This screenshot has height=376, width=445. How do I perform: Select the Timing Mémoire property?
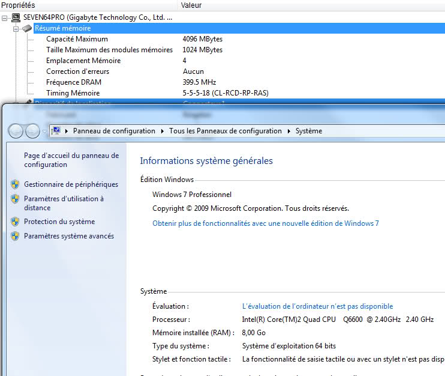coord(73,93)
